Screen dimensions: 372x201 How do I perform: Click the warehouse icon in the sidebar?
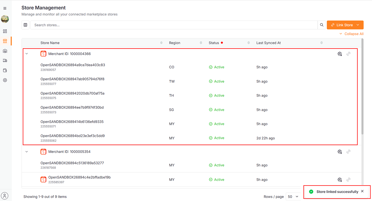pos(5,51)
